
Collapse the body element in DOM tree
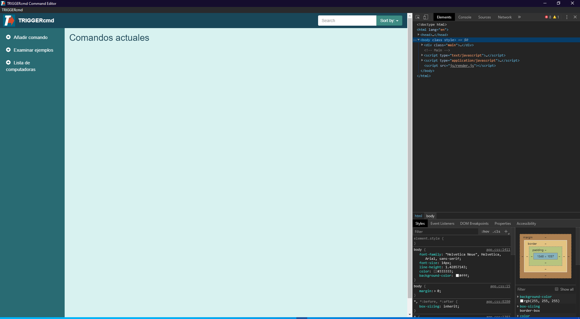(418, 40)
